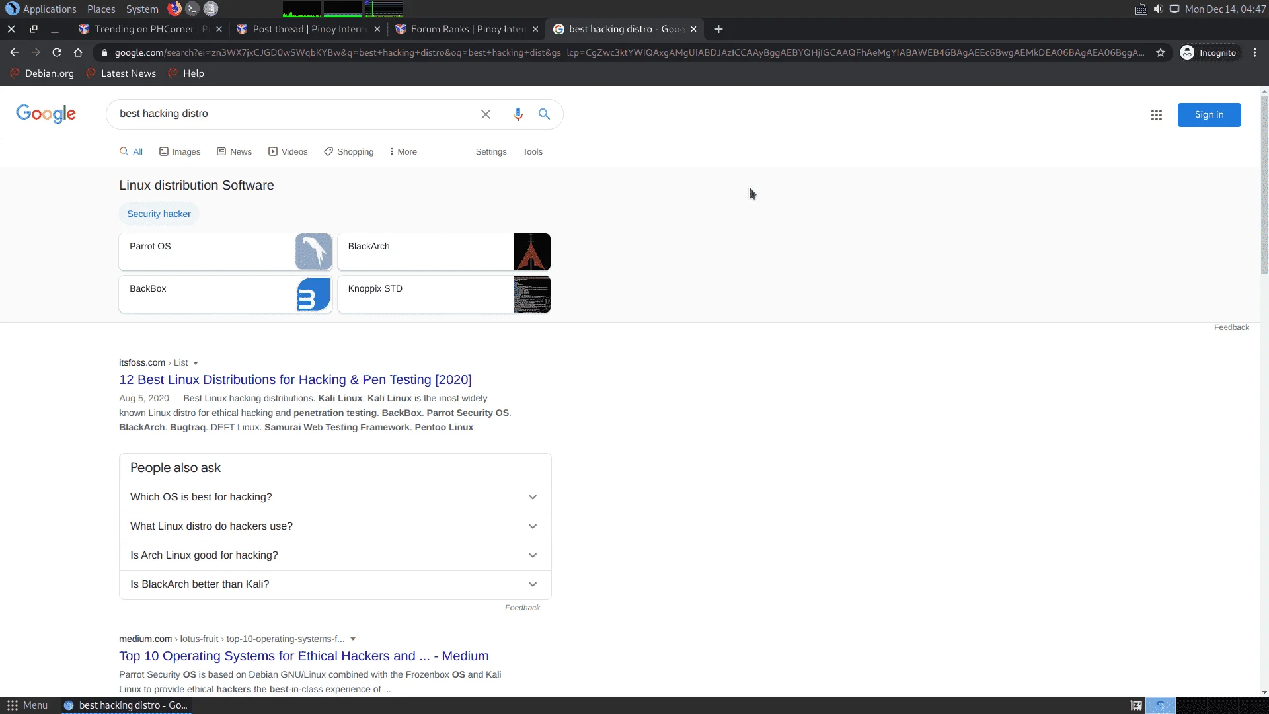Clear the search box text
This screenshot has height=714, width=1269.
(x=486, y=114)
